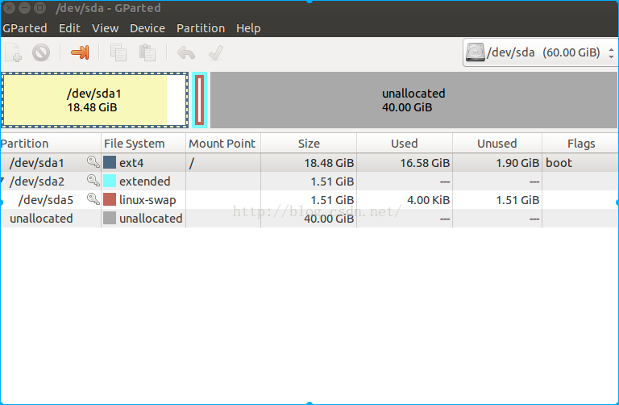Select the red swap partition block in disk map
The width and height of the screenshot is (619, 405).
(x=199, y=100)
